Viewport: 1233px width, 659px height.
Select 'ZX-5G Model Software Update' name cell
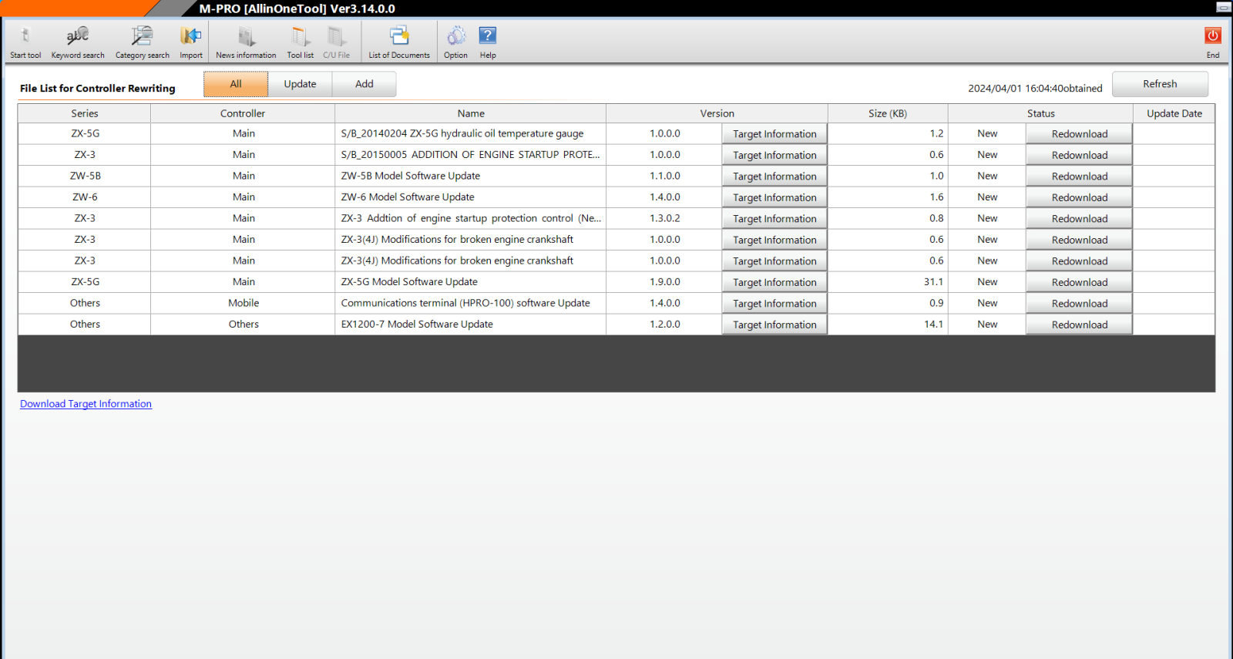pyautogui.click(x=471, y=282)
